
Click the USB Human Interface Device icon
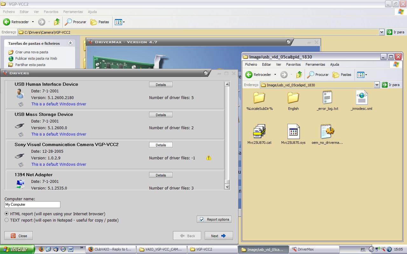tap(20, 94)
